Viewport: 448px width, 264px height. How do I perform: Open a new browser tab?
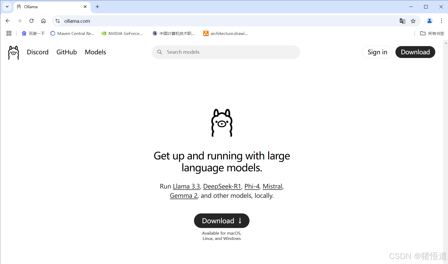pyautogui.click(x=97, y=7)
